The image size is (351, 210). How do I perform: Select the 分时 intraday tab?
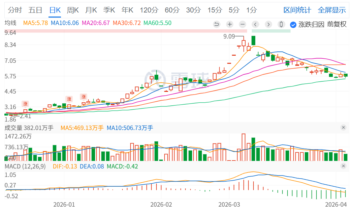[14, 10]
